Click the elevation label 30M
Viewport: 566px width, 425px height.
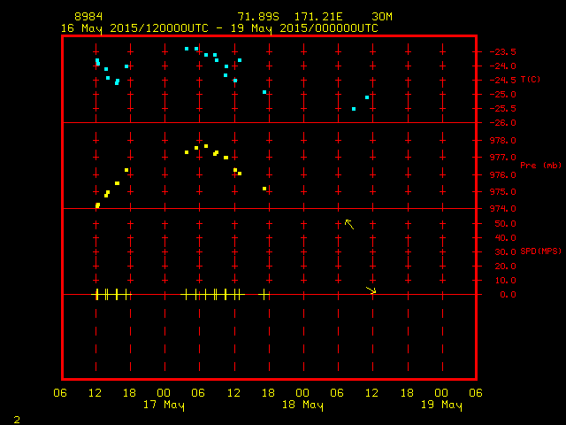click(383, 17)
